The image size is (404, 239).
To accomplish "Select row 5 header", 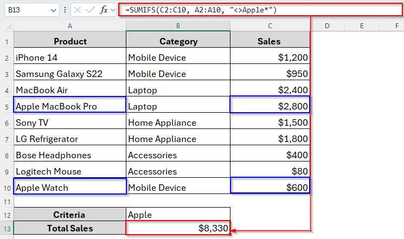I will click(x=7, y=106).
